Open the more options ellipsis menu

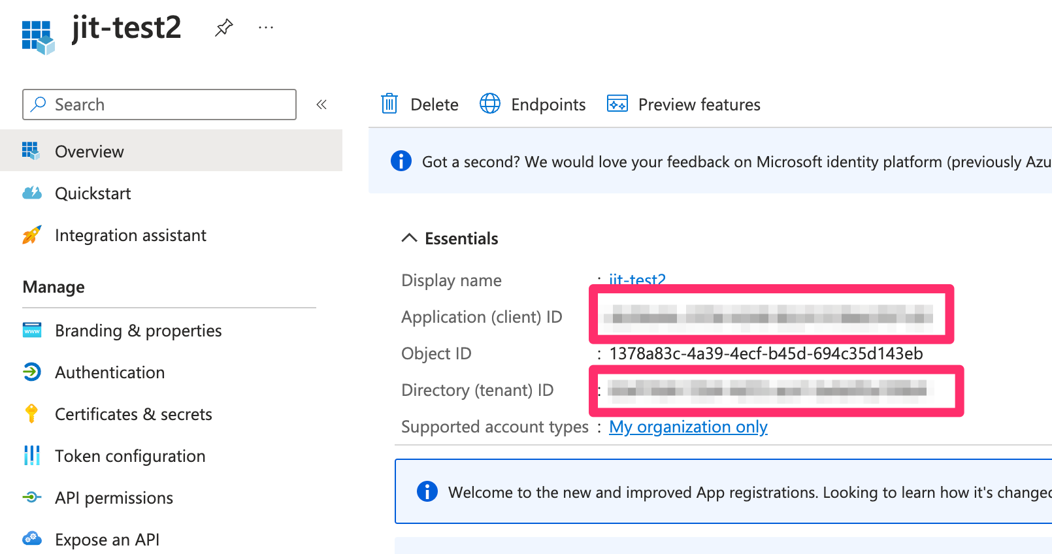[266, 27]
